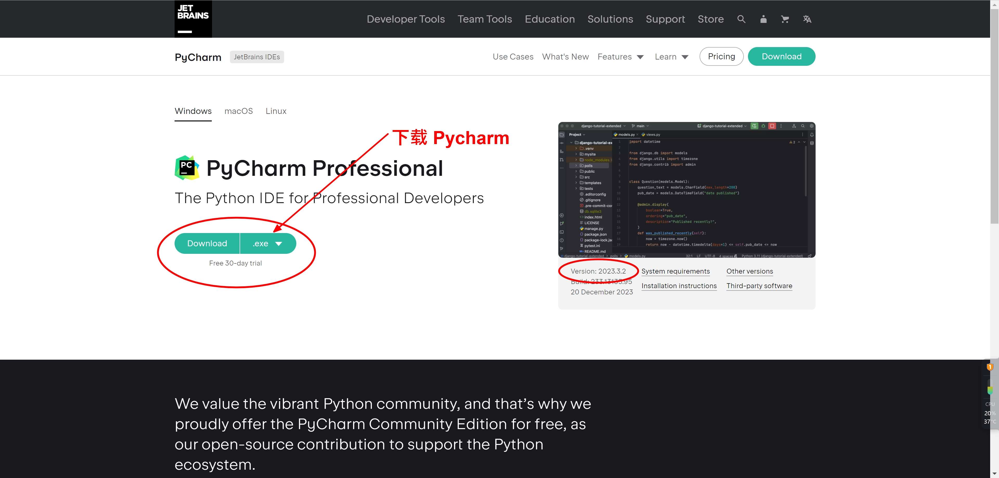Viewport: 999px width, 478px height.
Task: Open the Use Cases page
Action: click(x=513, y=57)
